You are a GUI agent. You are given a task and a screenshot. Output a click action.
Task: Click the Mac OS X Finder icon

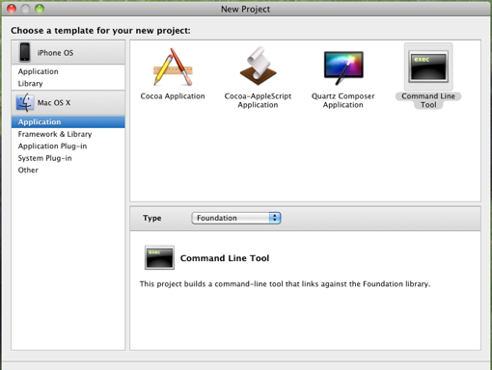[25, 102]
